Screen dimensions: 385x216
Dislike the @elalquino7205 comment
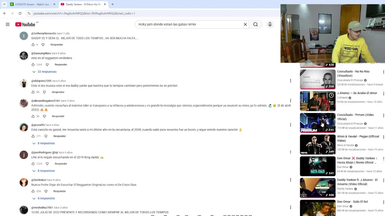[x=45, y=92]
